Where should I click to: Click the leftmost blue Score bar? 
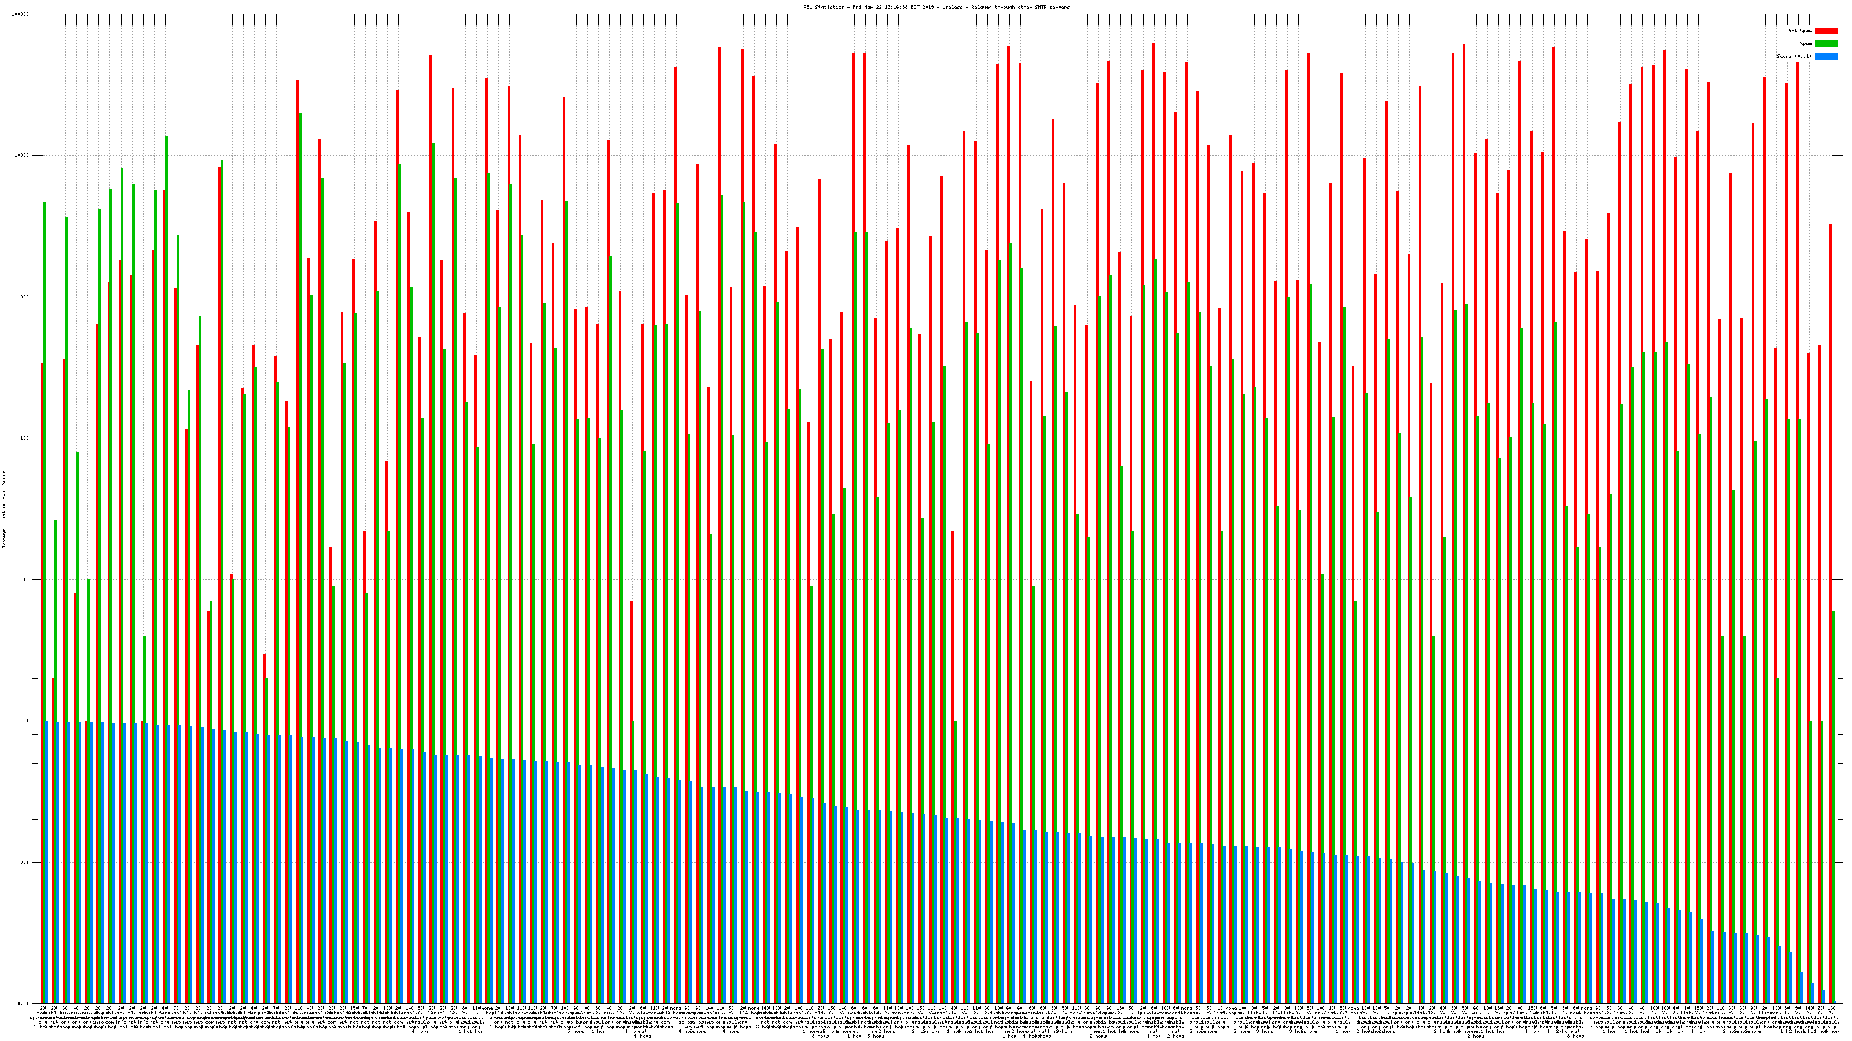click(47, 862)
